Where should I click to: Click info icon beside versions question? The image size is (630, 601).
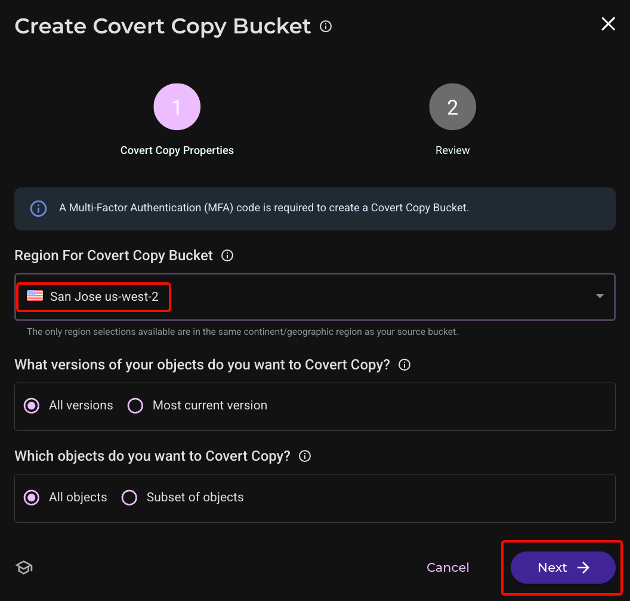[x=404, y=365]
